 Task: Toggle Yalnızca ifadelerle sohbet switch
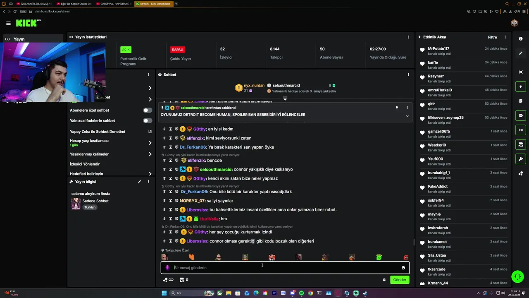tap(148, 120)
